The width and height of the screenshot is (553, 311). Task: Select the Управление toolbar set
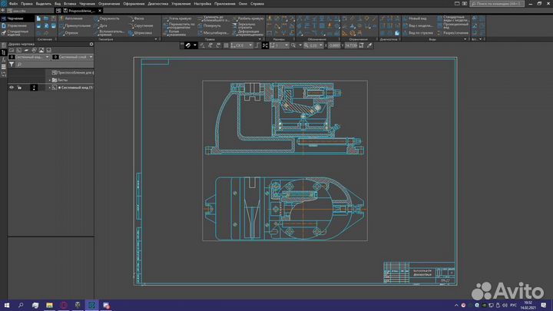pyautogui.click(x=17, y=26)
